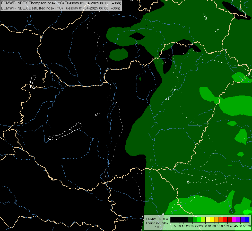Click legend tick label 5

pos(175,226)
